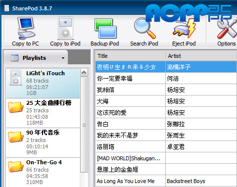Click the Search iPod magnifier icon
This screenshot has height=187, width=237.
point(144,28)
